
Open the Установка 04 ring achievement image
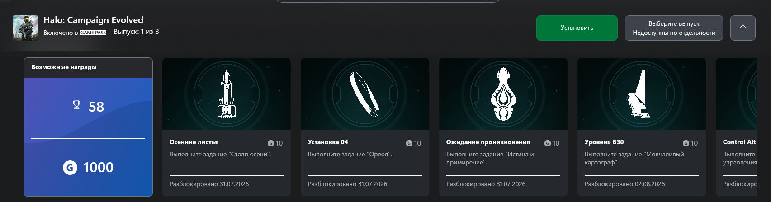pyautogui.click(x=365, y=94)
